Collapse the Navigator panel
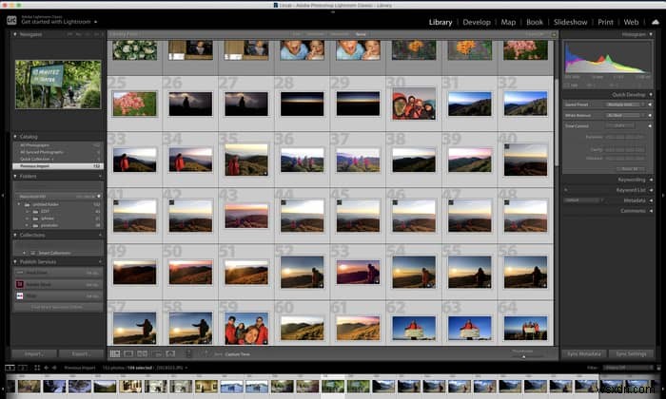 click(15, 34)
